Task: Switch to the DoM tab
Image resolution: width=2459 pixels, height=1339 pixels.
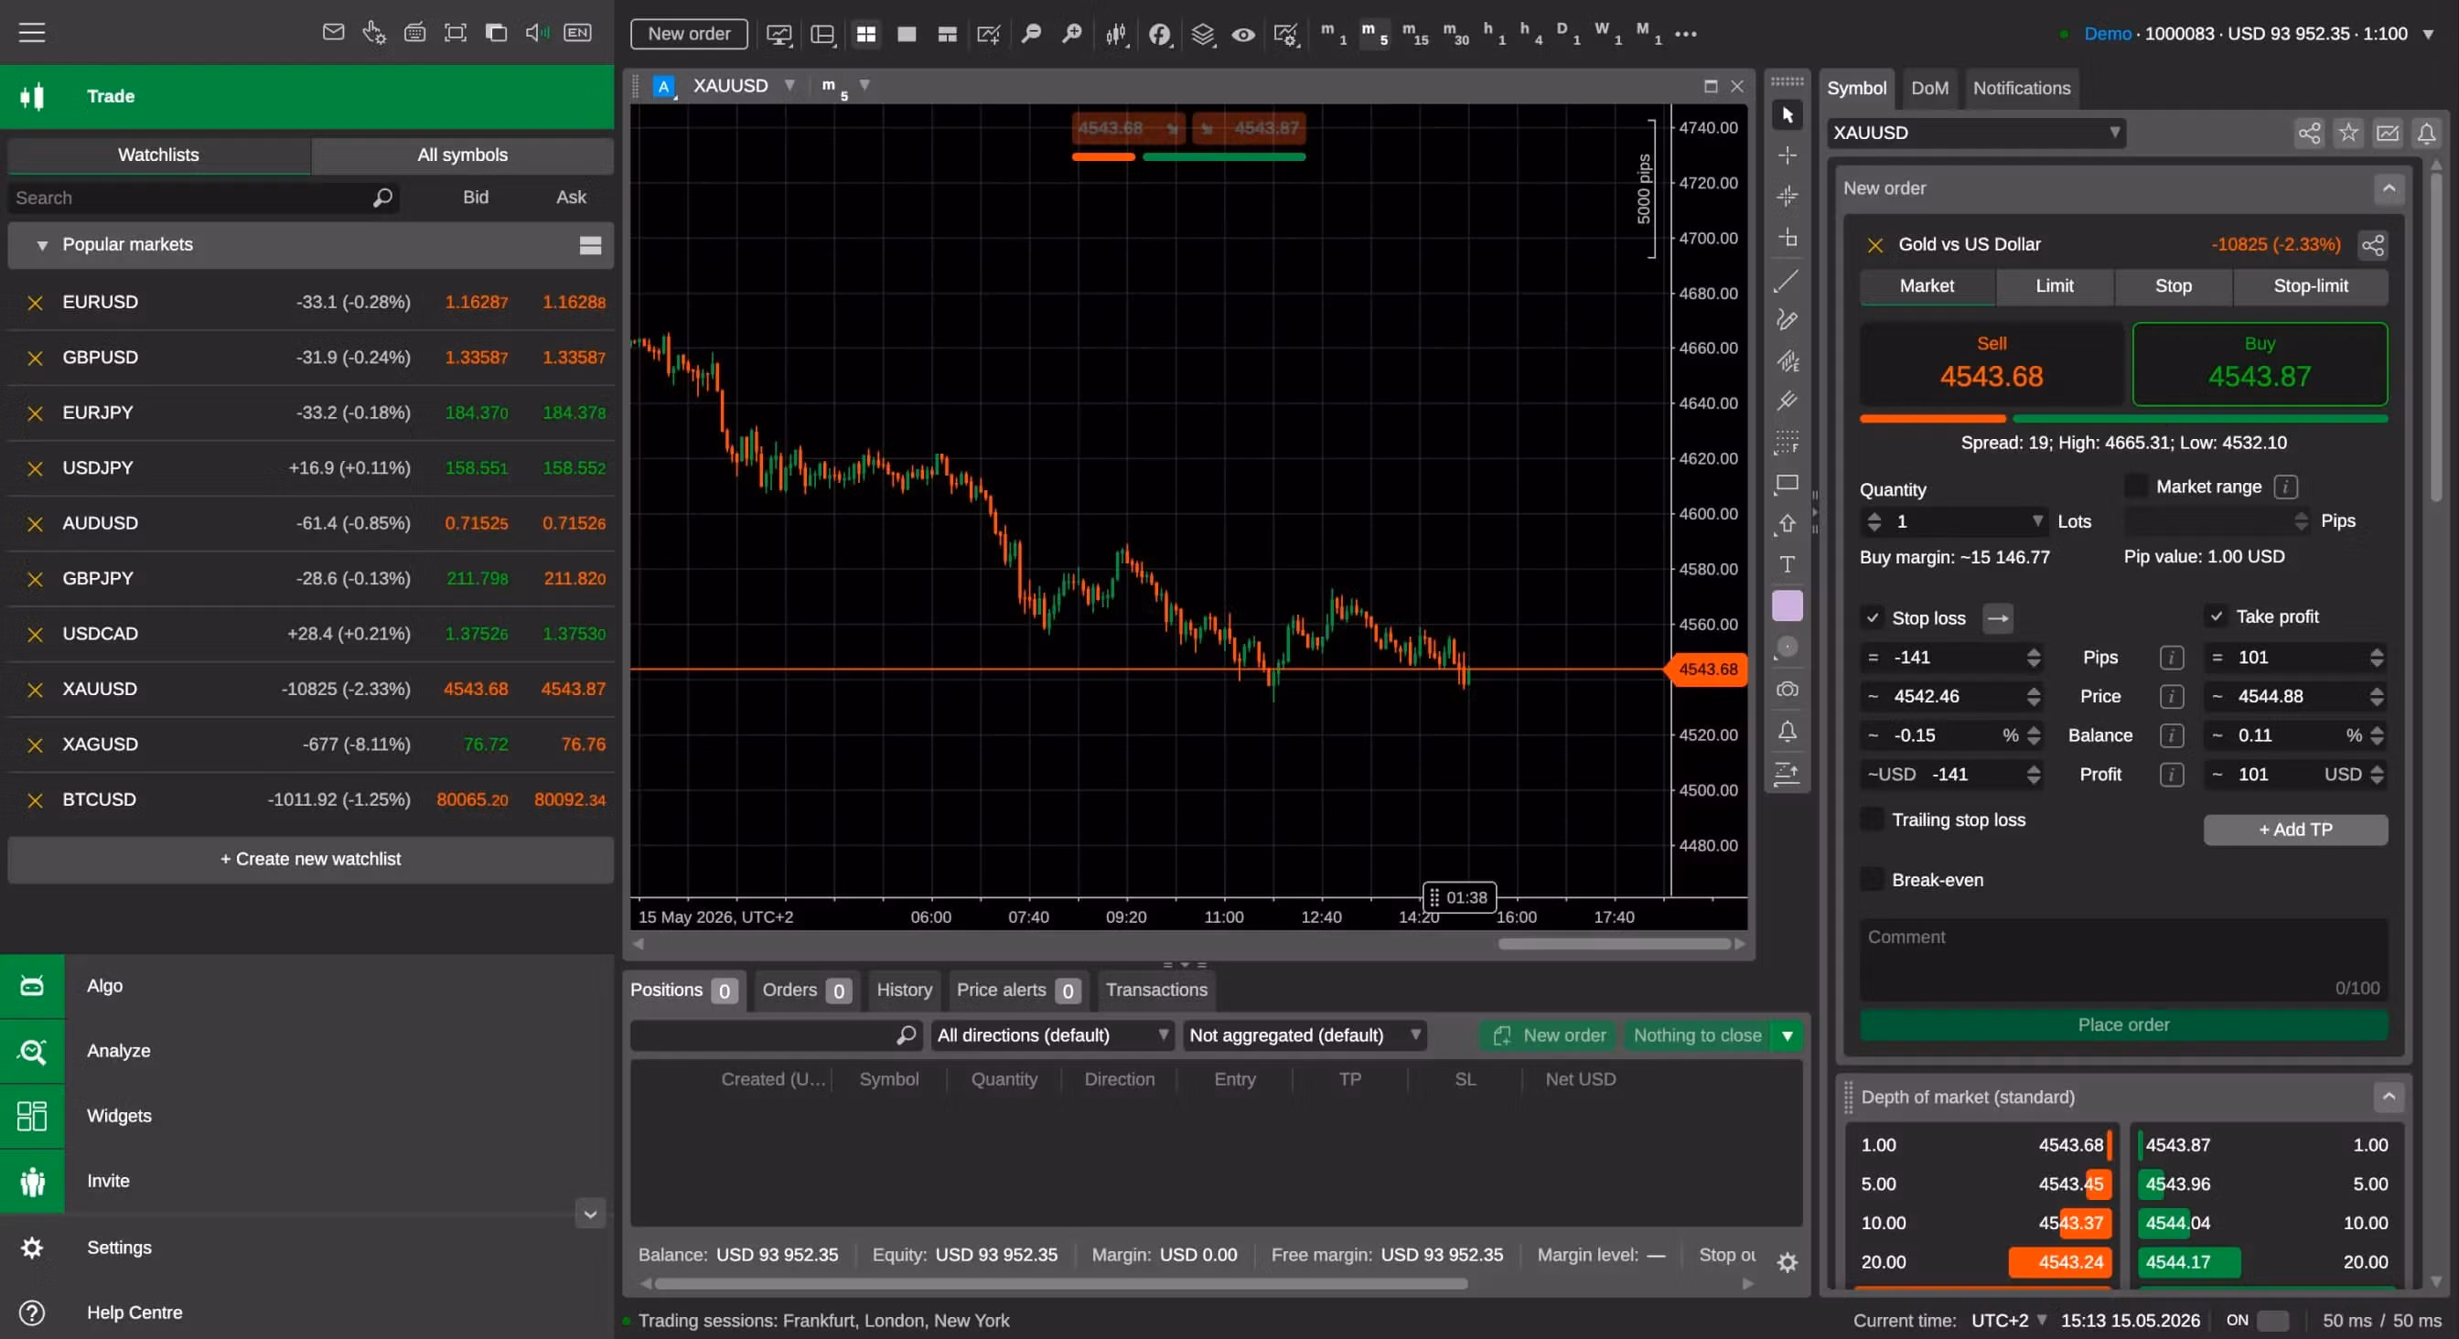Action: coord(1929,88)
